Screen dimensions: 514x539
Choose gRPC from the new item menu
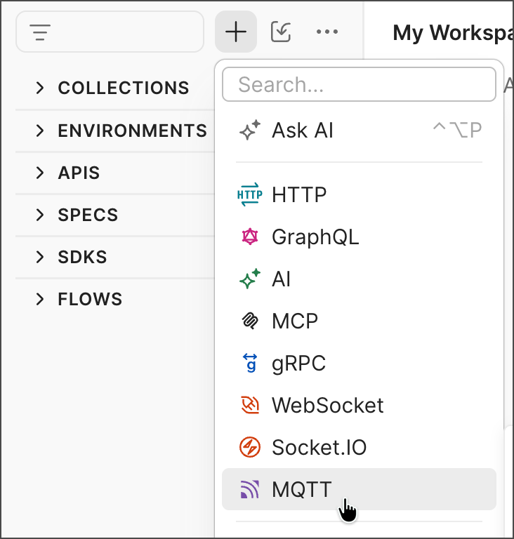[x=360, y=363]
